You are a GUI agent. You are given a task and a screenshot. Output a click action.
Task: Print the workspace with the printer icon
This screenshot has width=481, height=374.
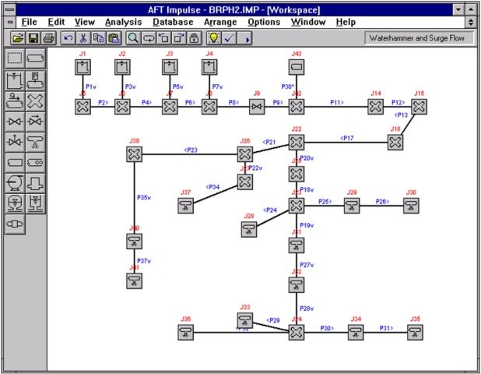48,38
